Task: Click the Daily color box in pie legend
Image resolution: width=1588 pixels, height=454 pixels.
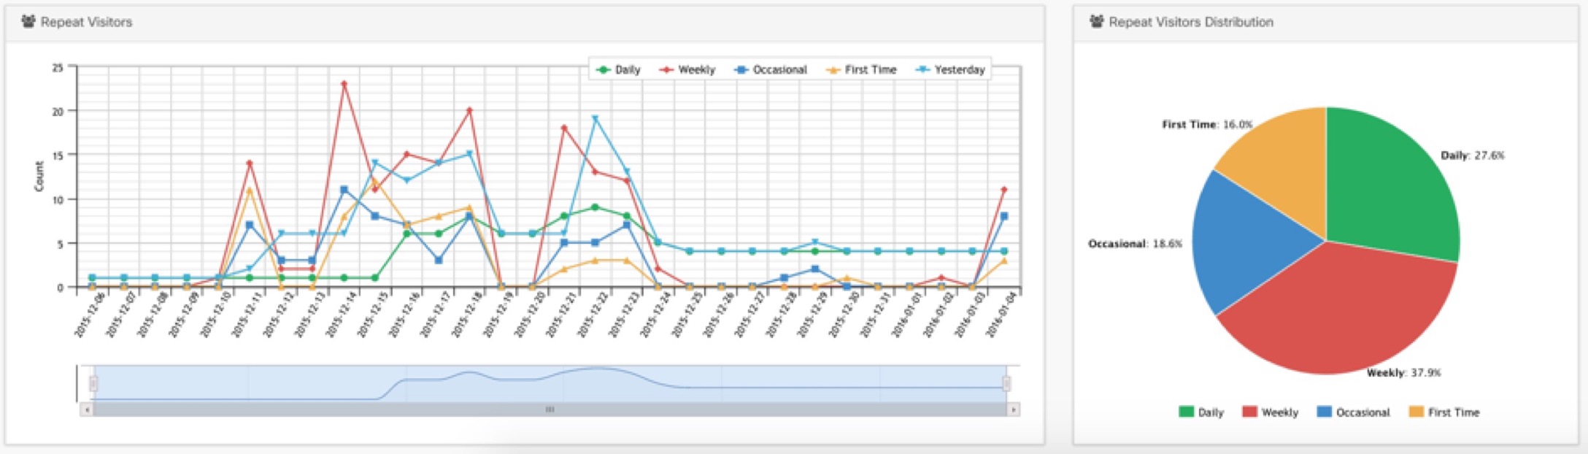Action: click(x=1186, y=412)
